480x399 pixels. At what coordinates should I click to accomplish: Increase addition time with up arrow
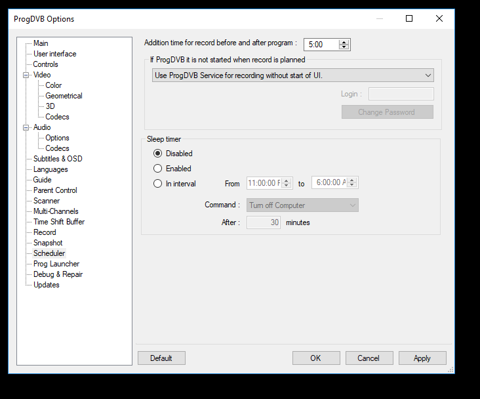(344, 42)
